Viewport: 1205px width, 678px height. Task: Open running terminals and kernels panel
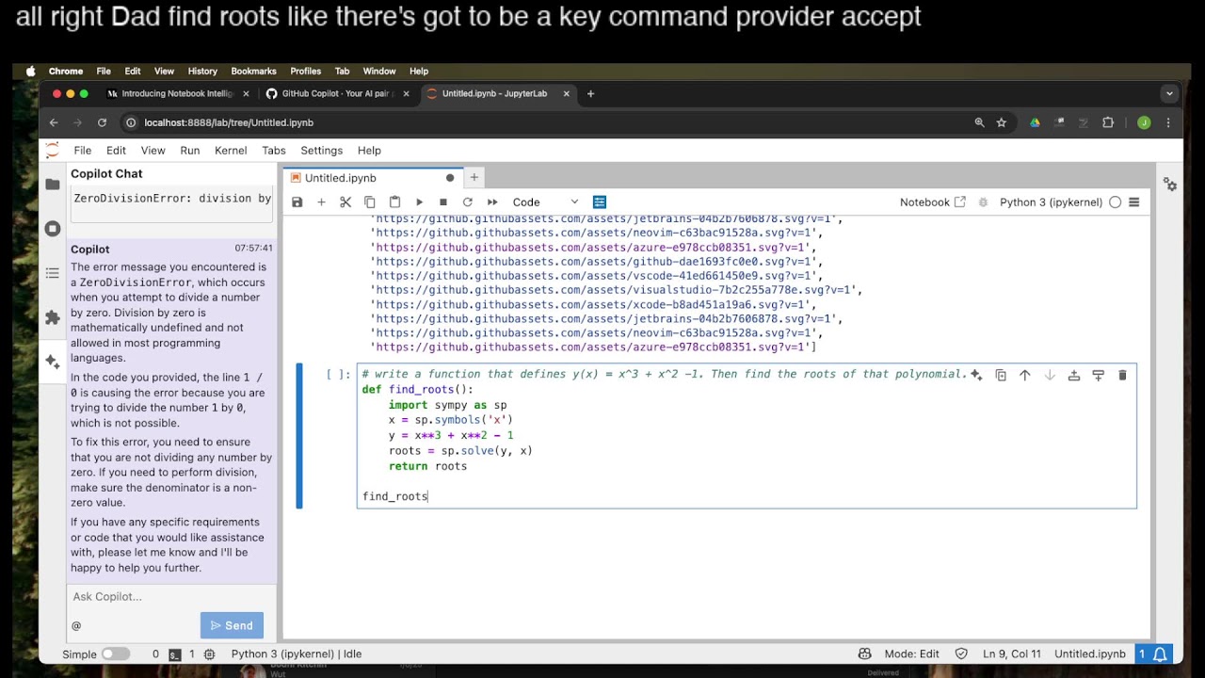(x=53, y=229)
